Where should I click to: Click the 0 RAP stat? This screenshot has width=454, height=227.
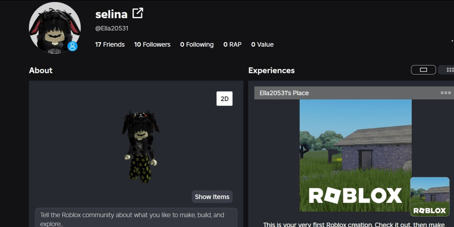pos(232,44)
